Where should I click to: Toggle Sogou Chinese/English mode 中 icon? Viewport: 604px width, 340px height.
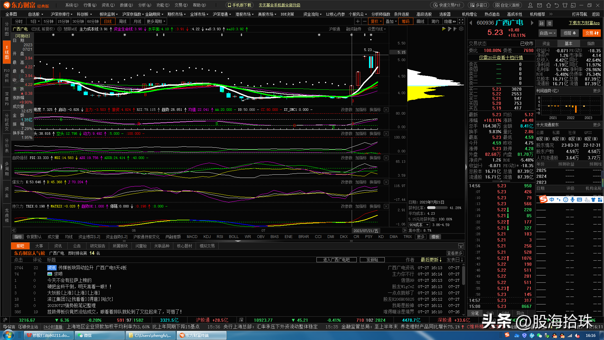552,200
